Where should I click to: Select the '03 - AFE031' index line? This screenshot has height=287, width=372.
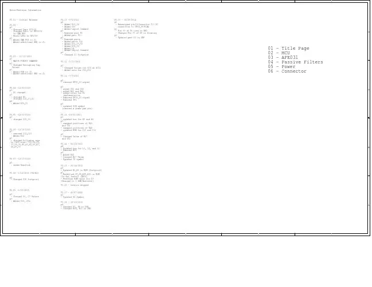[282, 58]
